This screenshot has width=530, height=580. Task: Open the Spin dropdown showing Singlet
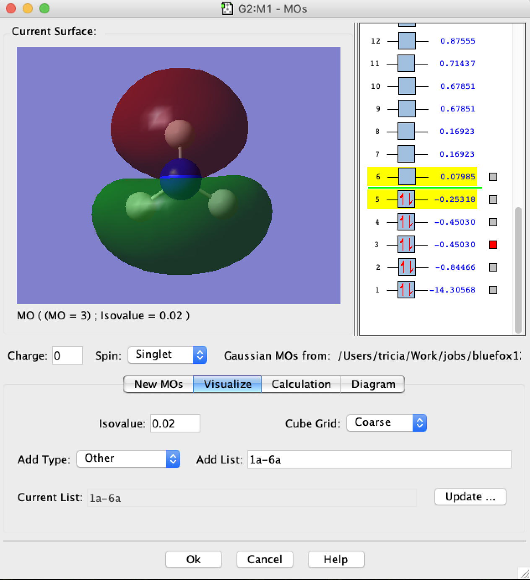(167, 355)
